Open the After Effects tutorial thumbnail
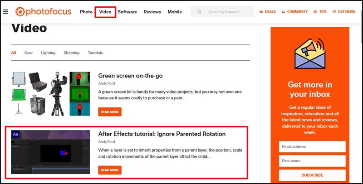This screenshot has width=363, height=184. pos(50,152)
